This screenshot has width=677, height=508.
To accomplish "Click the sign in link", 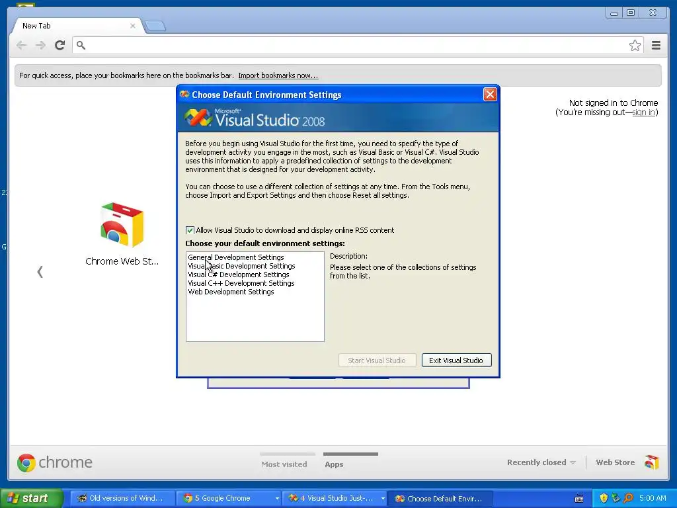I will [644, 112].
